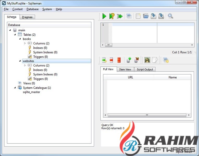Select the Schema tab
This screenshot has height=156, width=199.
(12, 17)
